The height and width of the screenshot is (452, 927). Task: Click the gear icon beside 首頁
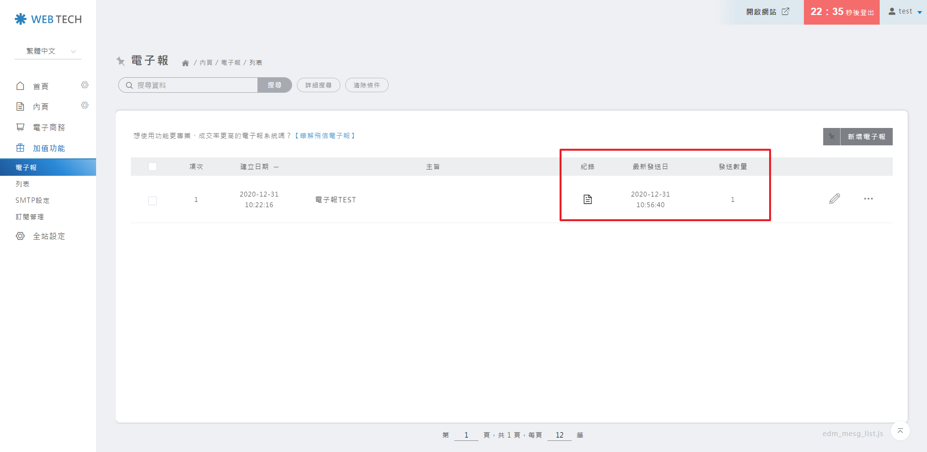point(84,85)
